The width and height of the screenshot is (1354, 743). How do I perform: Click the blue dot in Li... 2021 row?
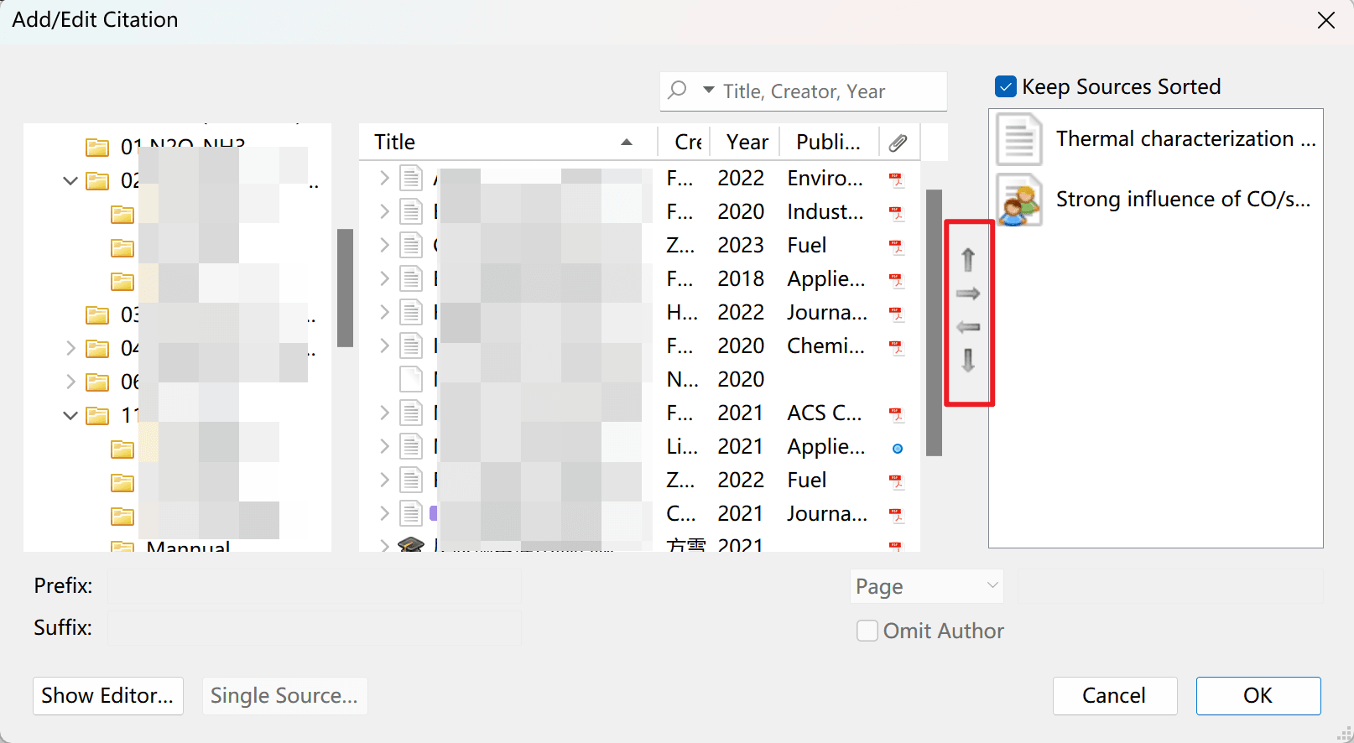coord(898,449)
